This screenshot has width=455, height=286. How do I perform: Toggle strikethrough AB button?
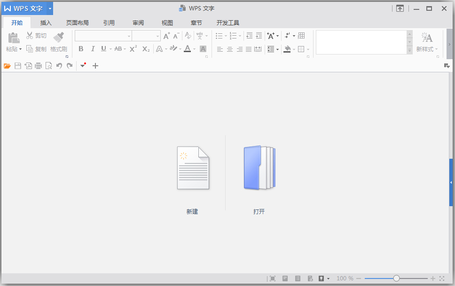(118, 49)
